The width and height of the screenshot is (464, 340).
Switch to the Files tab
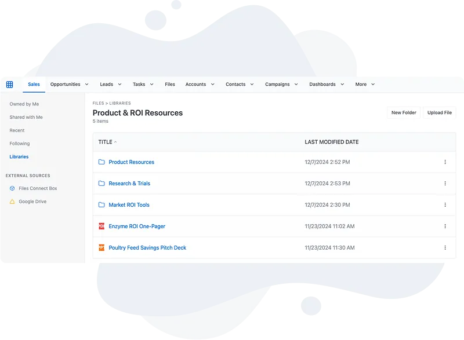tap(169, 85)
